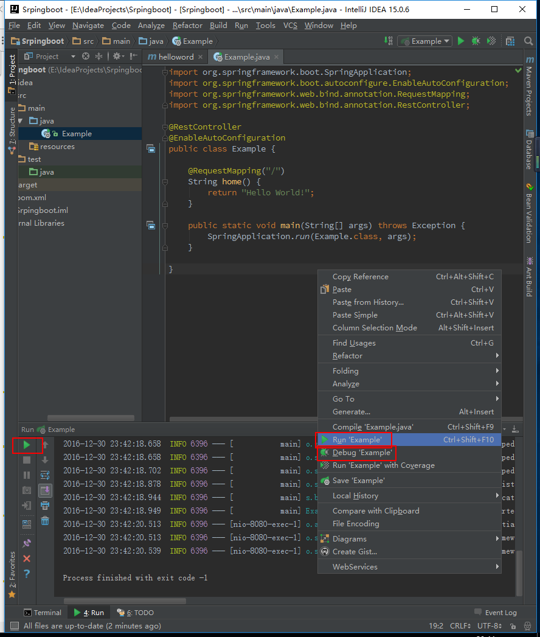Screen dimensions: 540x637
Task: Collapse the java folder in project tree
Action: pyautogui.click(x=21, y=120)
